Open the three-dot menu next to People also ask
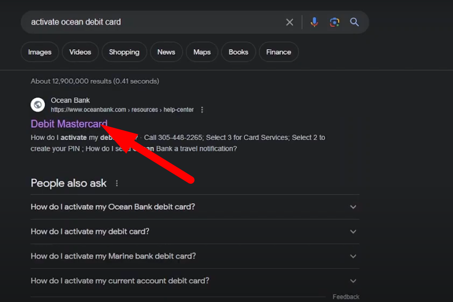Viewport: 453px width, 302px height. click(117, 183)
